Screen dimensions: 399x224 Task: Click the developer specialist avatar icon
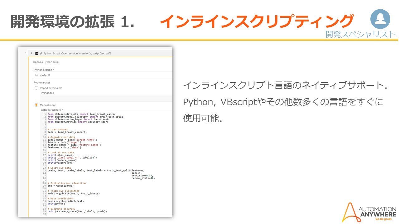pos(380,19)
